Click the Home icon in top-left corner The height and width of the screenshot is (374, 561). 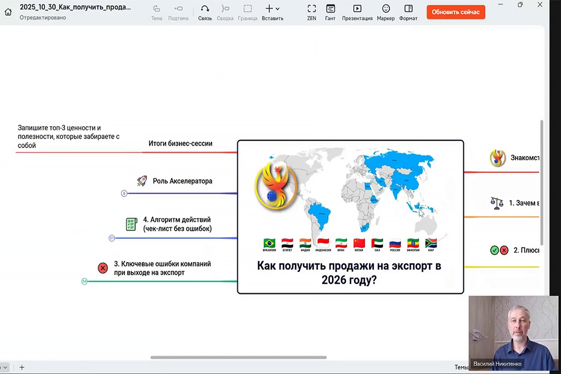coord(8,12)
